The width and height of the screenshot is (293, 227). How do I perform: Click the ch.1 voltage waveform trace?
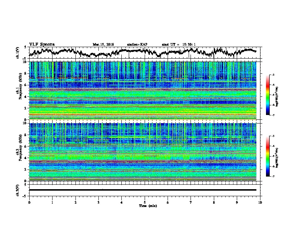[142, 52]
